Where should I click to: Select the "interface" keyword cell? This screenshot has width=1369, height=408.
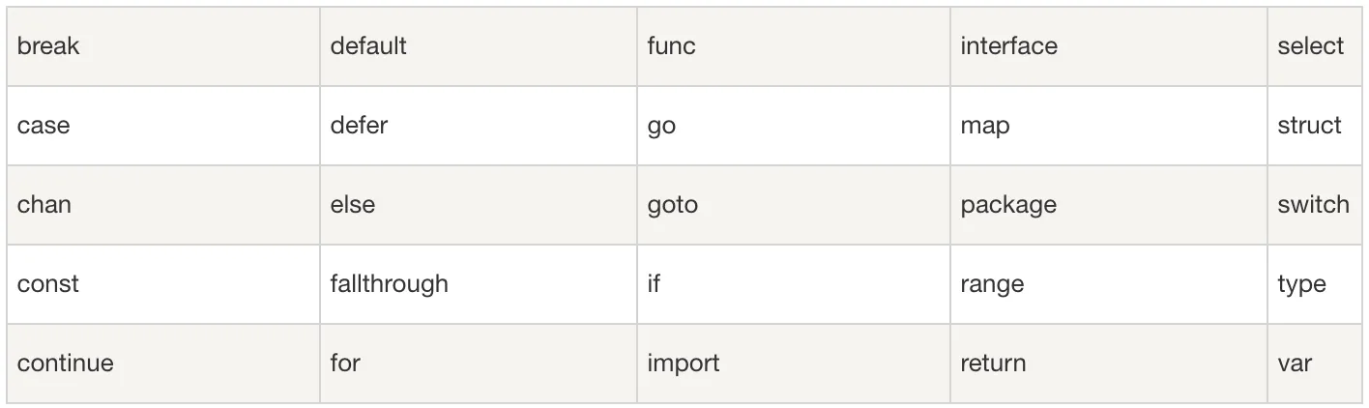click(x=1008, y=46)
